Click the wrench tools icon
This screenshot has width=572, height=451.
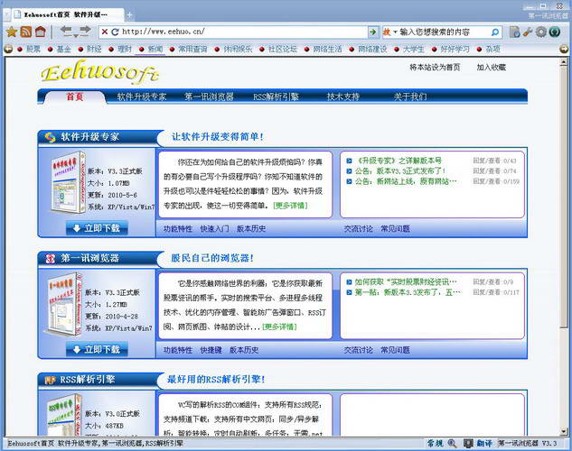(528, 32)
